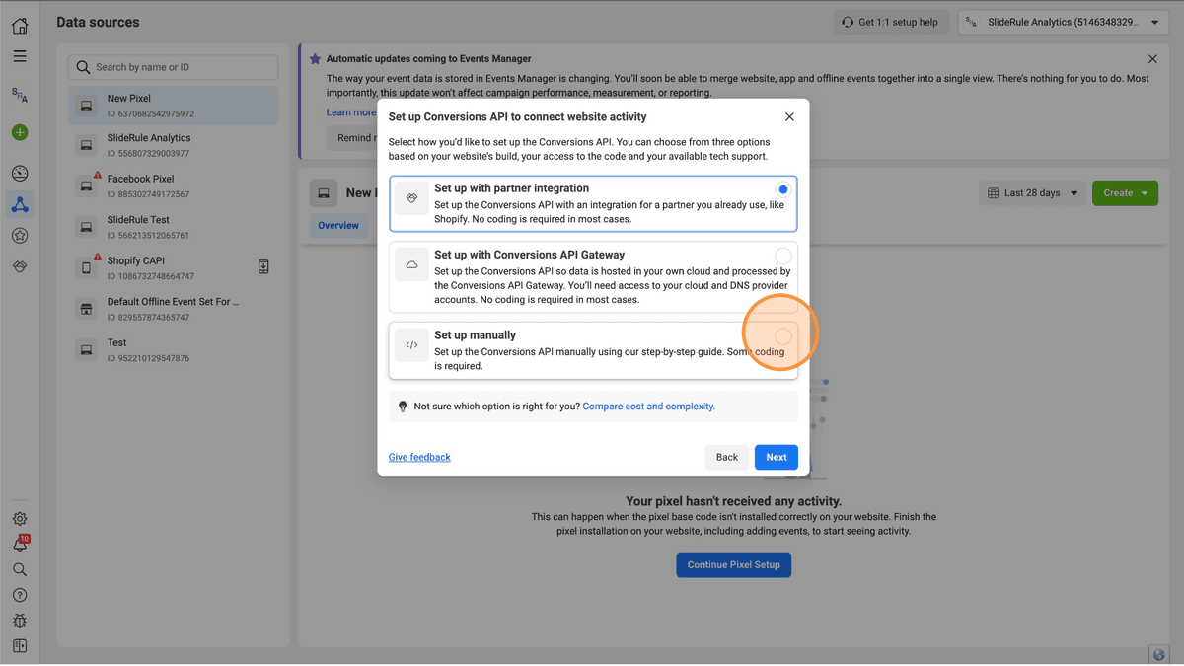Image resolution: width=1184 pixels, height=666 pixels.
Task: Click the download icon next to Shopify CAPI
Action: point(263,266)
